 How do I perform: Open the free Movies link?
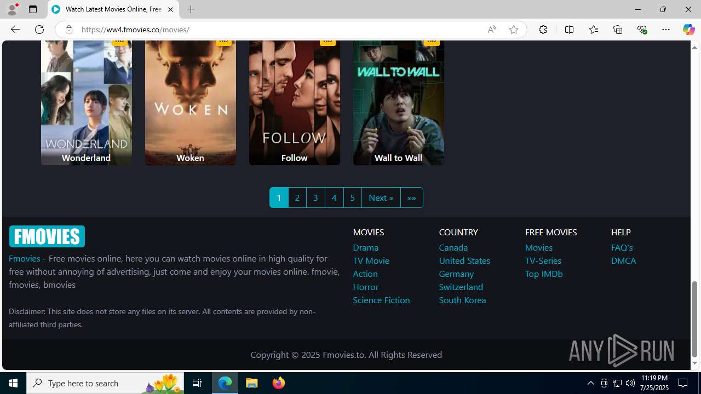(538, 247)
